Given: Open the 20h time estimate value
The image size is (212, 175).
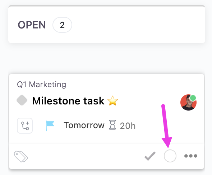Looking at the screenshot, I should coord(128,126).
